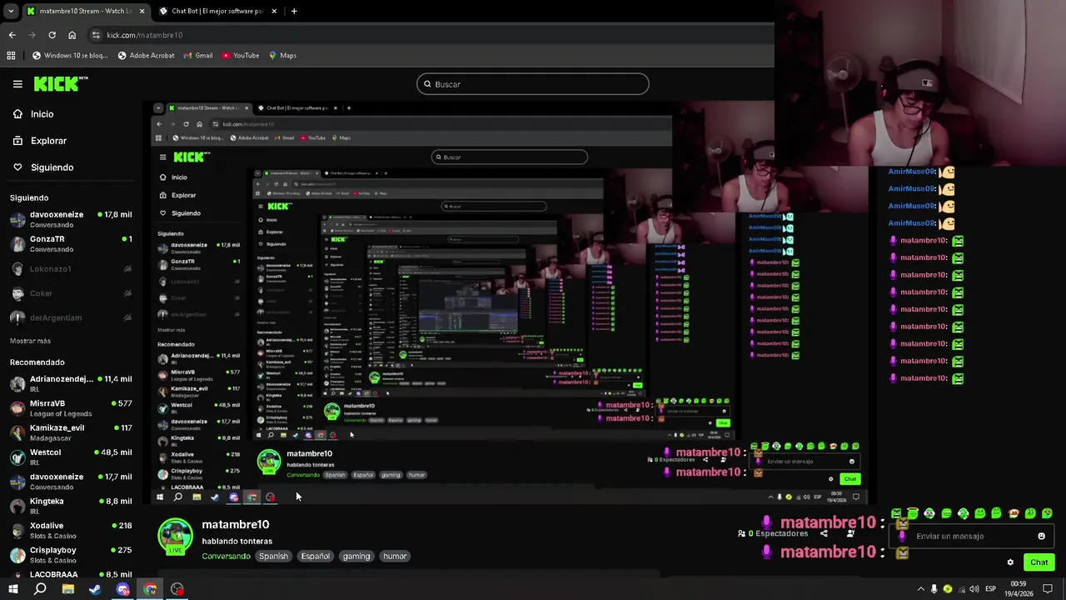Image resolution: width=1066 pixels, height=600 pixels.
Task: Expand followed list with Mostrar más
Action: point(30,341)
